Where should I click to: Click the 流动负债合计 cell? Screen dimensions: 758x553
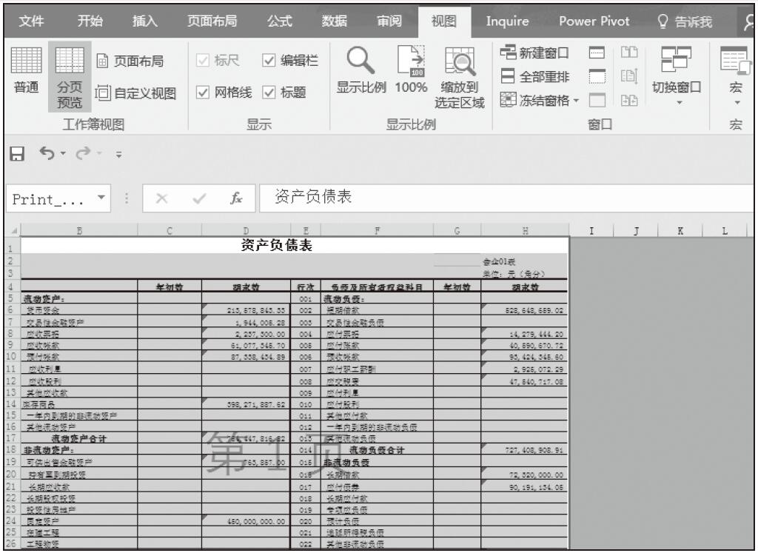[x=377, y=450]
